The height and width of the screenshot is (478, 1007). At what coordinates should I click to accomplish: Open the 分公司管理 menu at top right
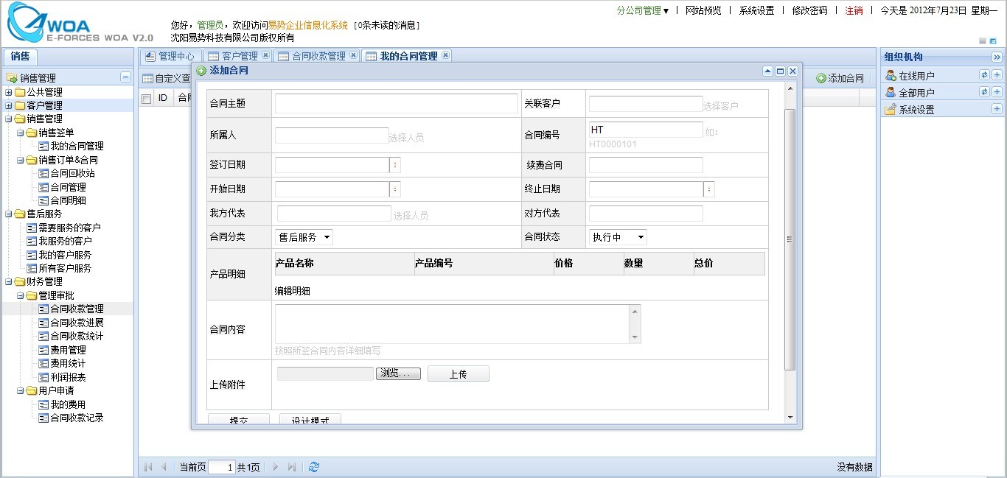tap(638, 12)
